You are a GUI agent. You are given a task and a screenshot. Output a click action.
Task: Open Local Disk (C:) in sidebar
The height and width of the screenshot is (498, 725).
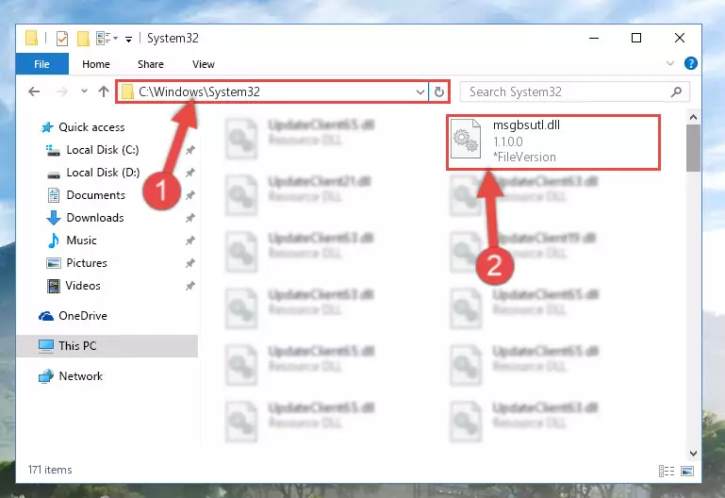(x=92, y=150)
